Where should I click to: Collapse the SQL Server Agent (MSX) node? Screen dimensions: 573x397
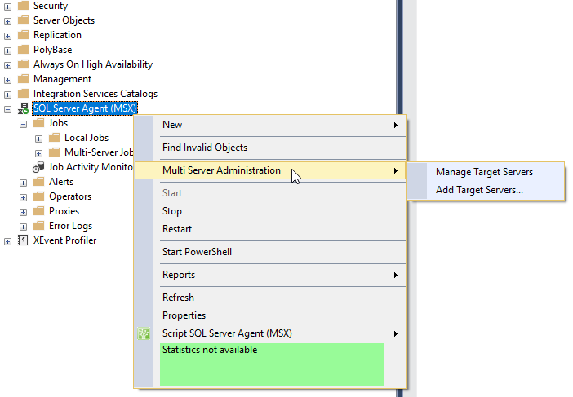coord(7,109)
